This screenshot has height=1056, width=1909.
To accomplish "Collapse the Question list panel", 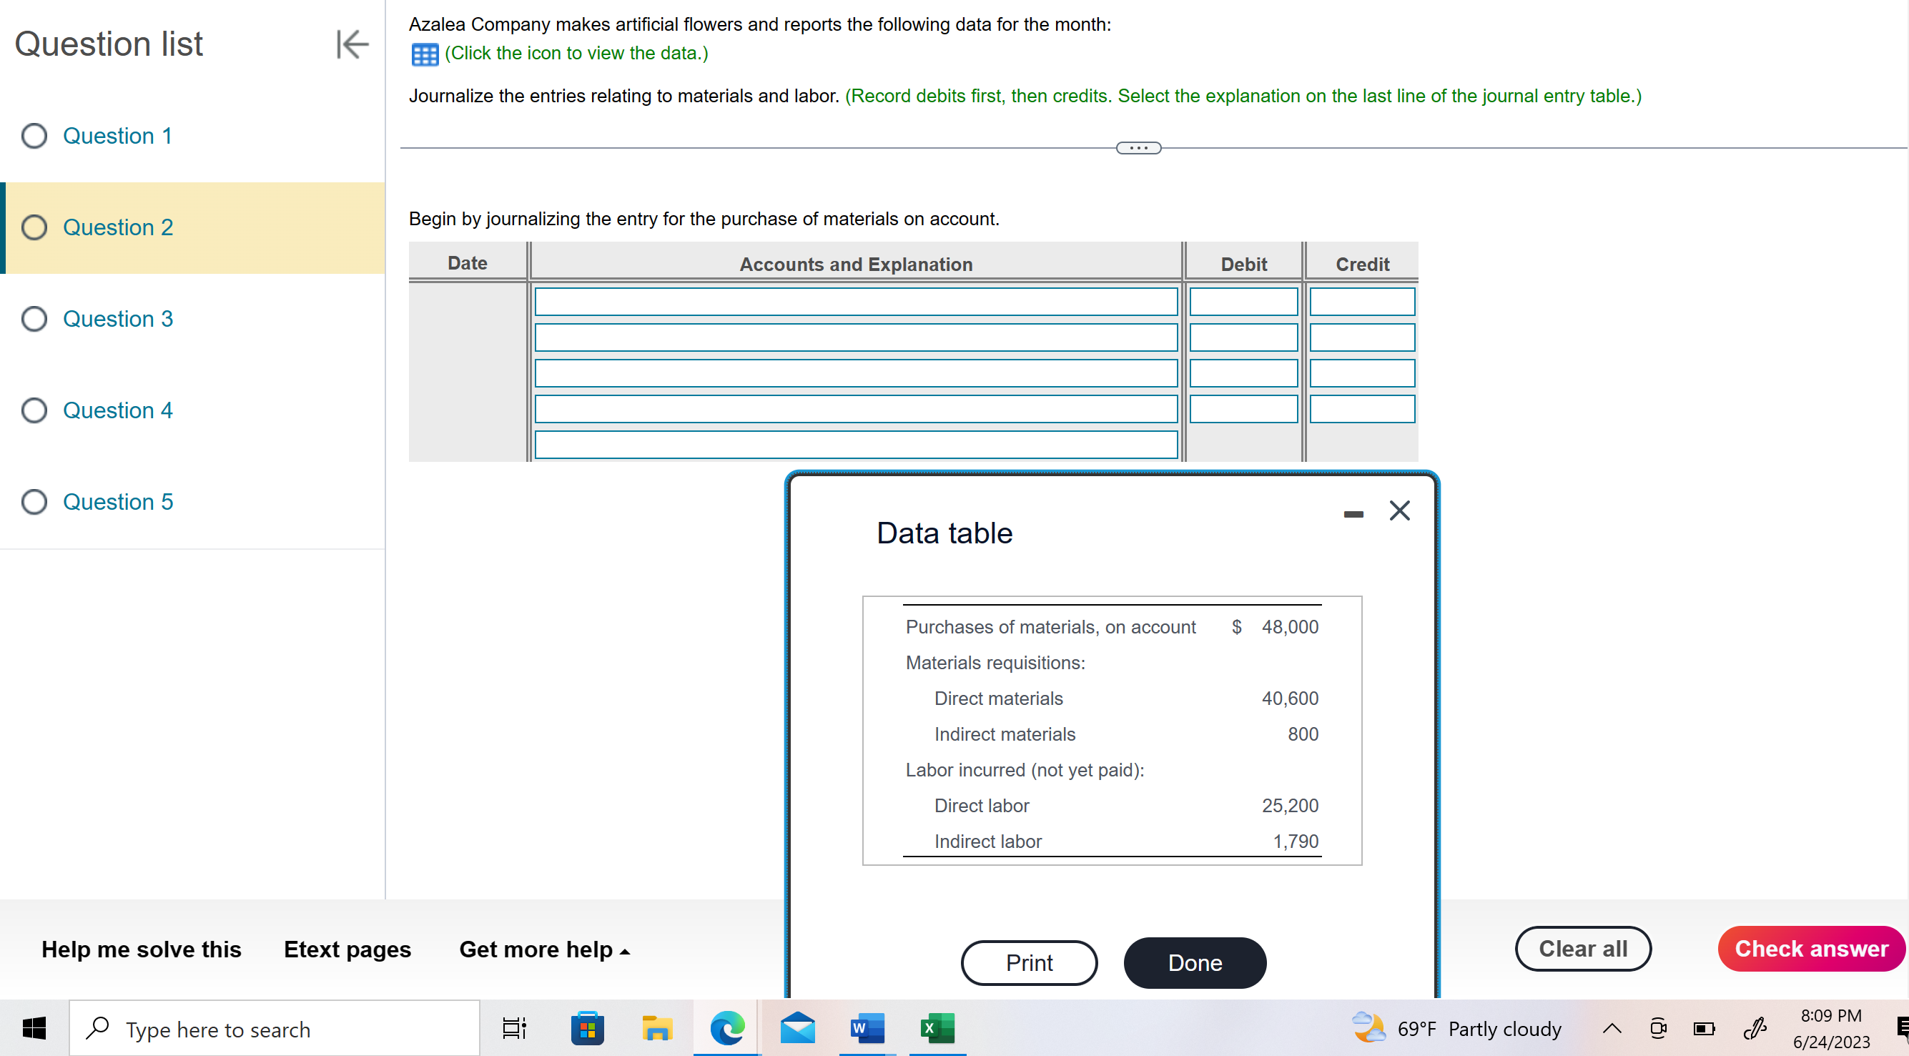I will [351, 44].
